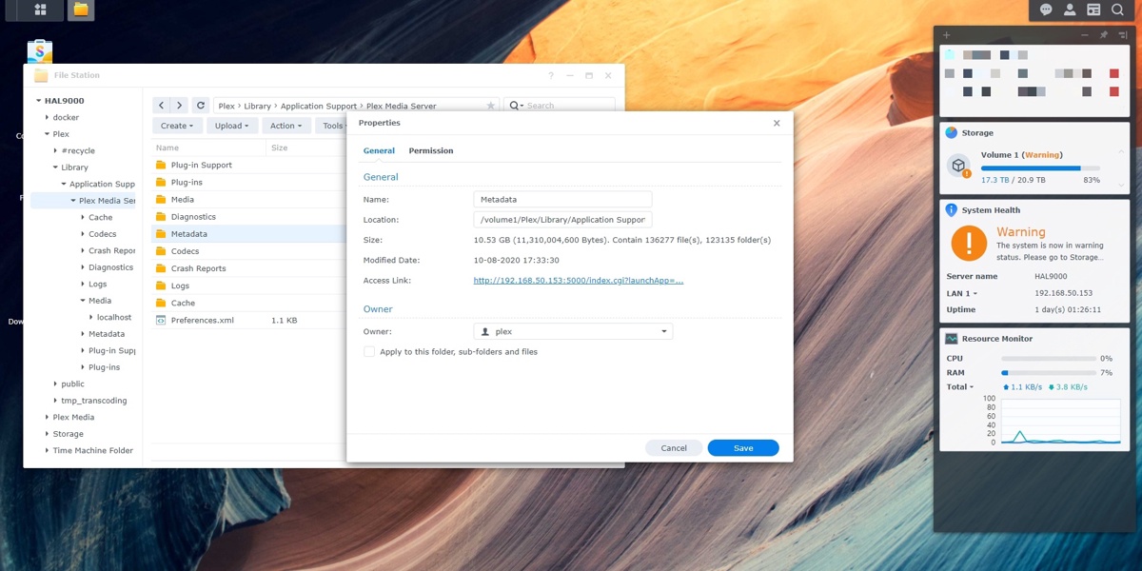Viewport: 1142px width, 571px height.
Task: Click the network traffic graph
Action: point(1060,421)
